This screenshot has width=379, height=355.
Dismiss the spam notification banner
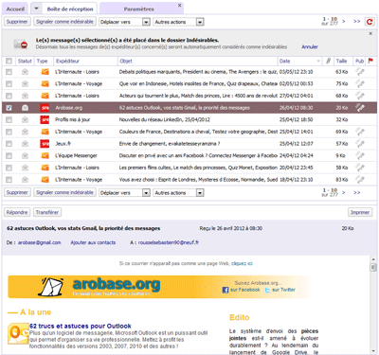coord(370,33)
